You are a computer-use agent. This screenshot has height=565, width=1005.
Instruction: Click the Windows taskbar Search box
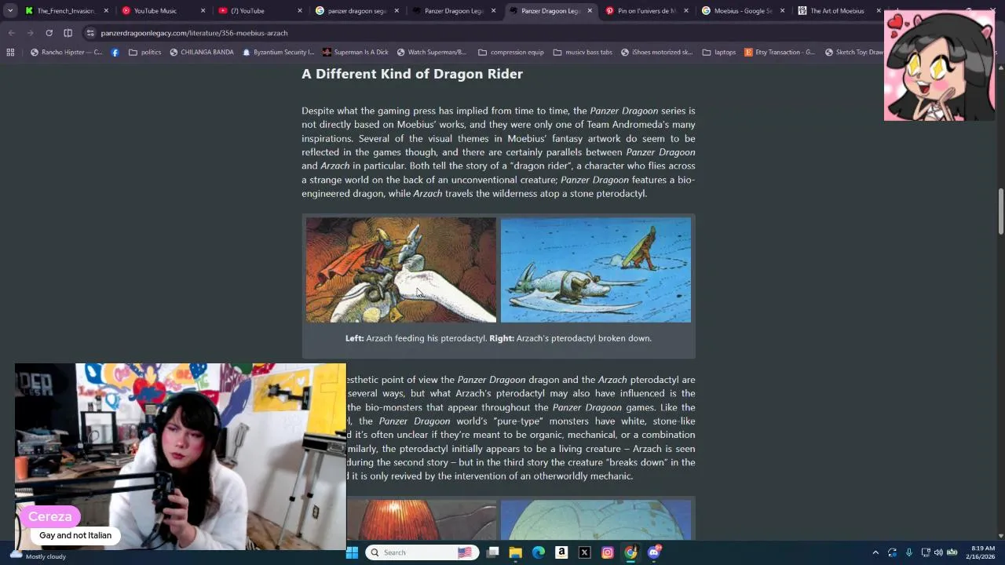tap(421, 552)
